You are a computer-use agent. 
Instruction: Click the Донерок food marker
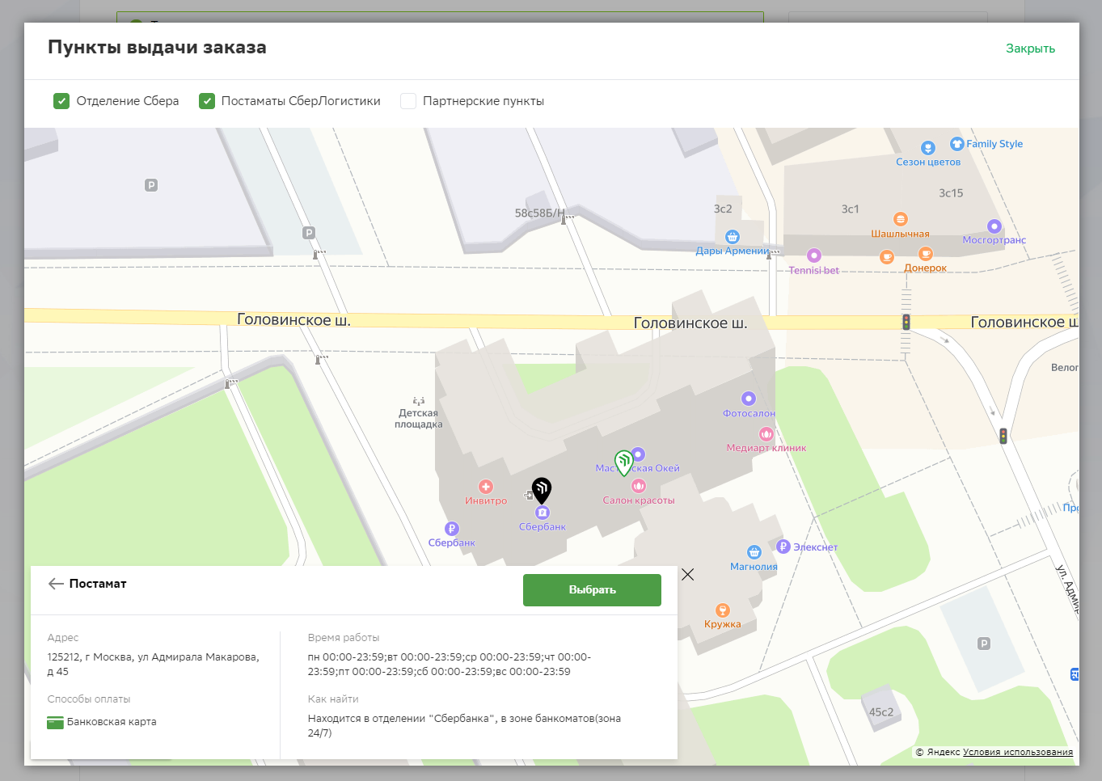tap(926, 254)
